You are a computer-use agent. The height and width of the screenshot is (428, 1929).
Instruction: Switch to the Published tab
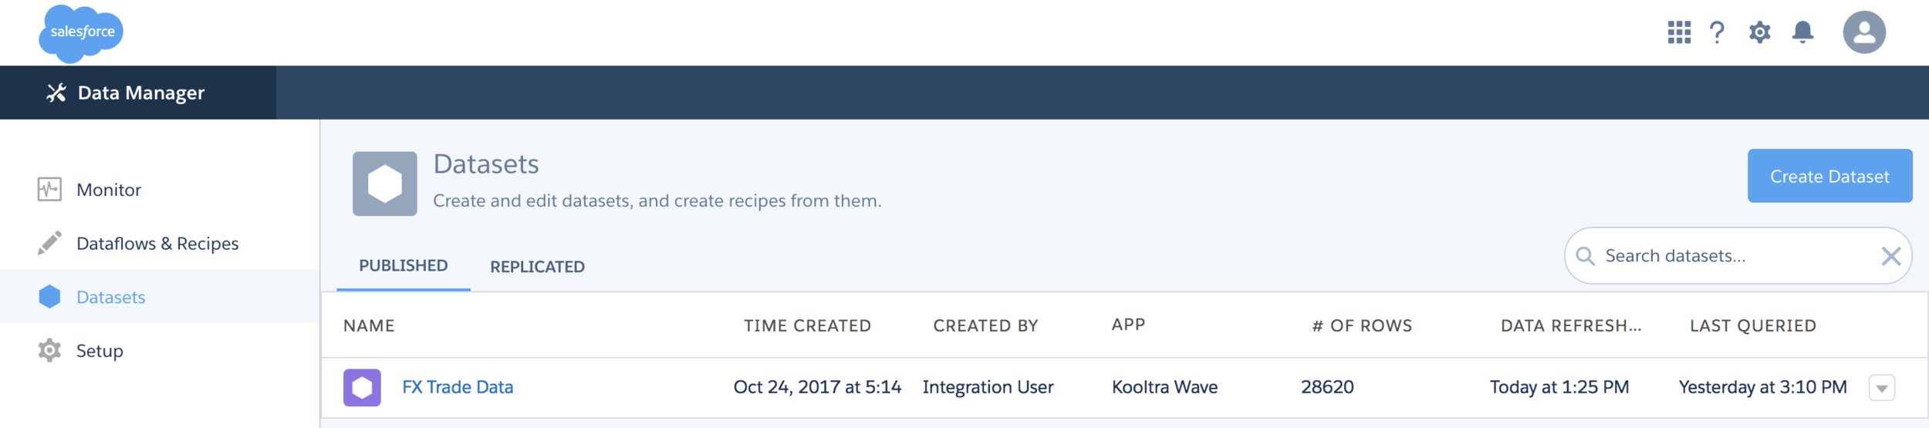click(x=404, y=266)
